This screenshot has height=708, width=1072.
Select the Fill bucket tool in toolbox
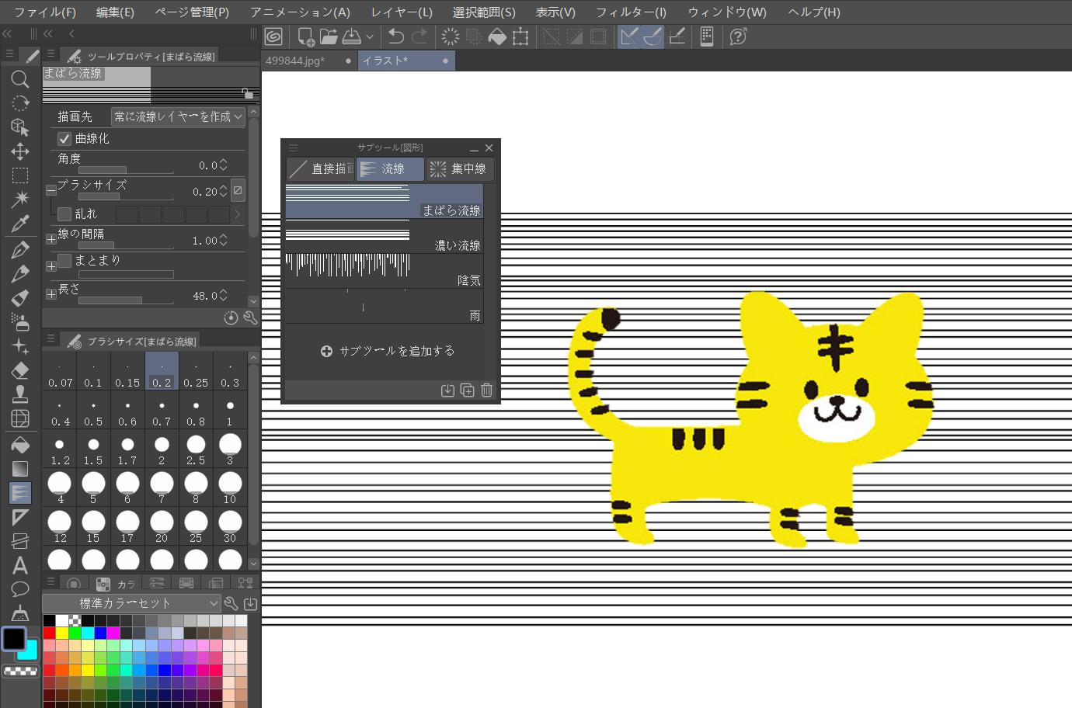click(20, 445)
